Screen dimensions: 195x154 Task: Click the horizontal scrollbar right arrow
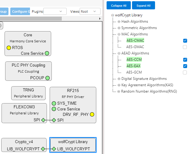pos(100,19)
